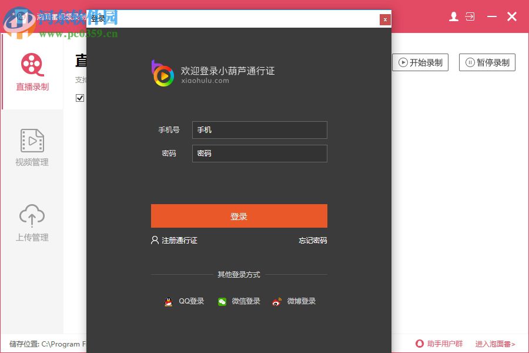Click the 手机 phone number input field

(259, 130)
